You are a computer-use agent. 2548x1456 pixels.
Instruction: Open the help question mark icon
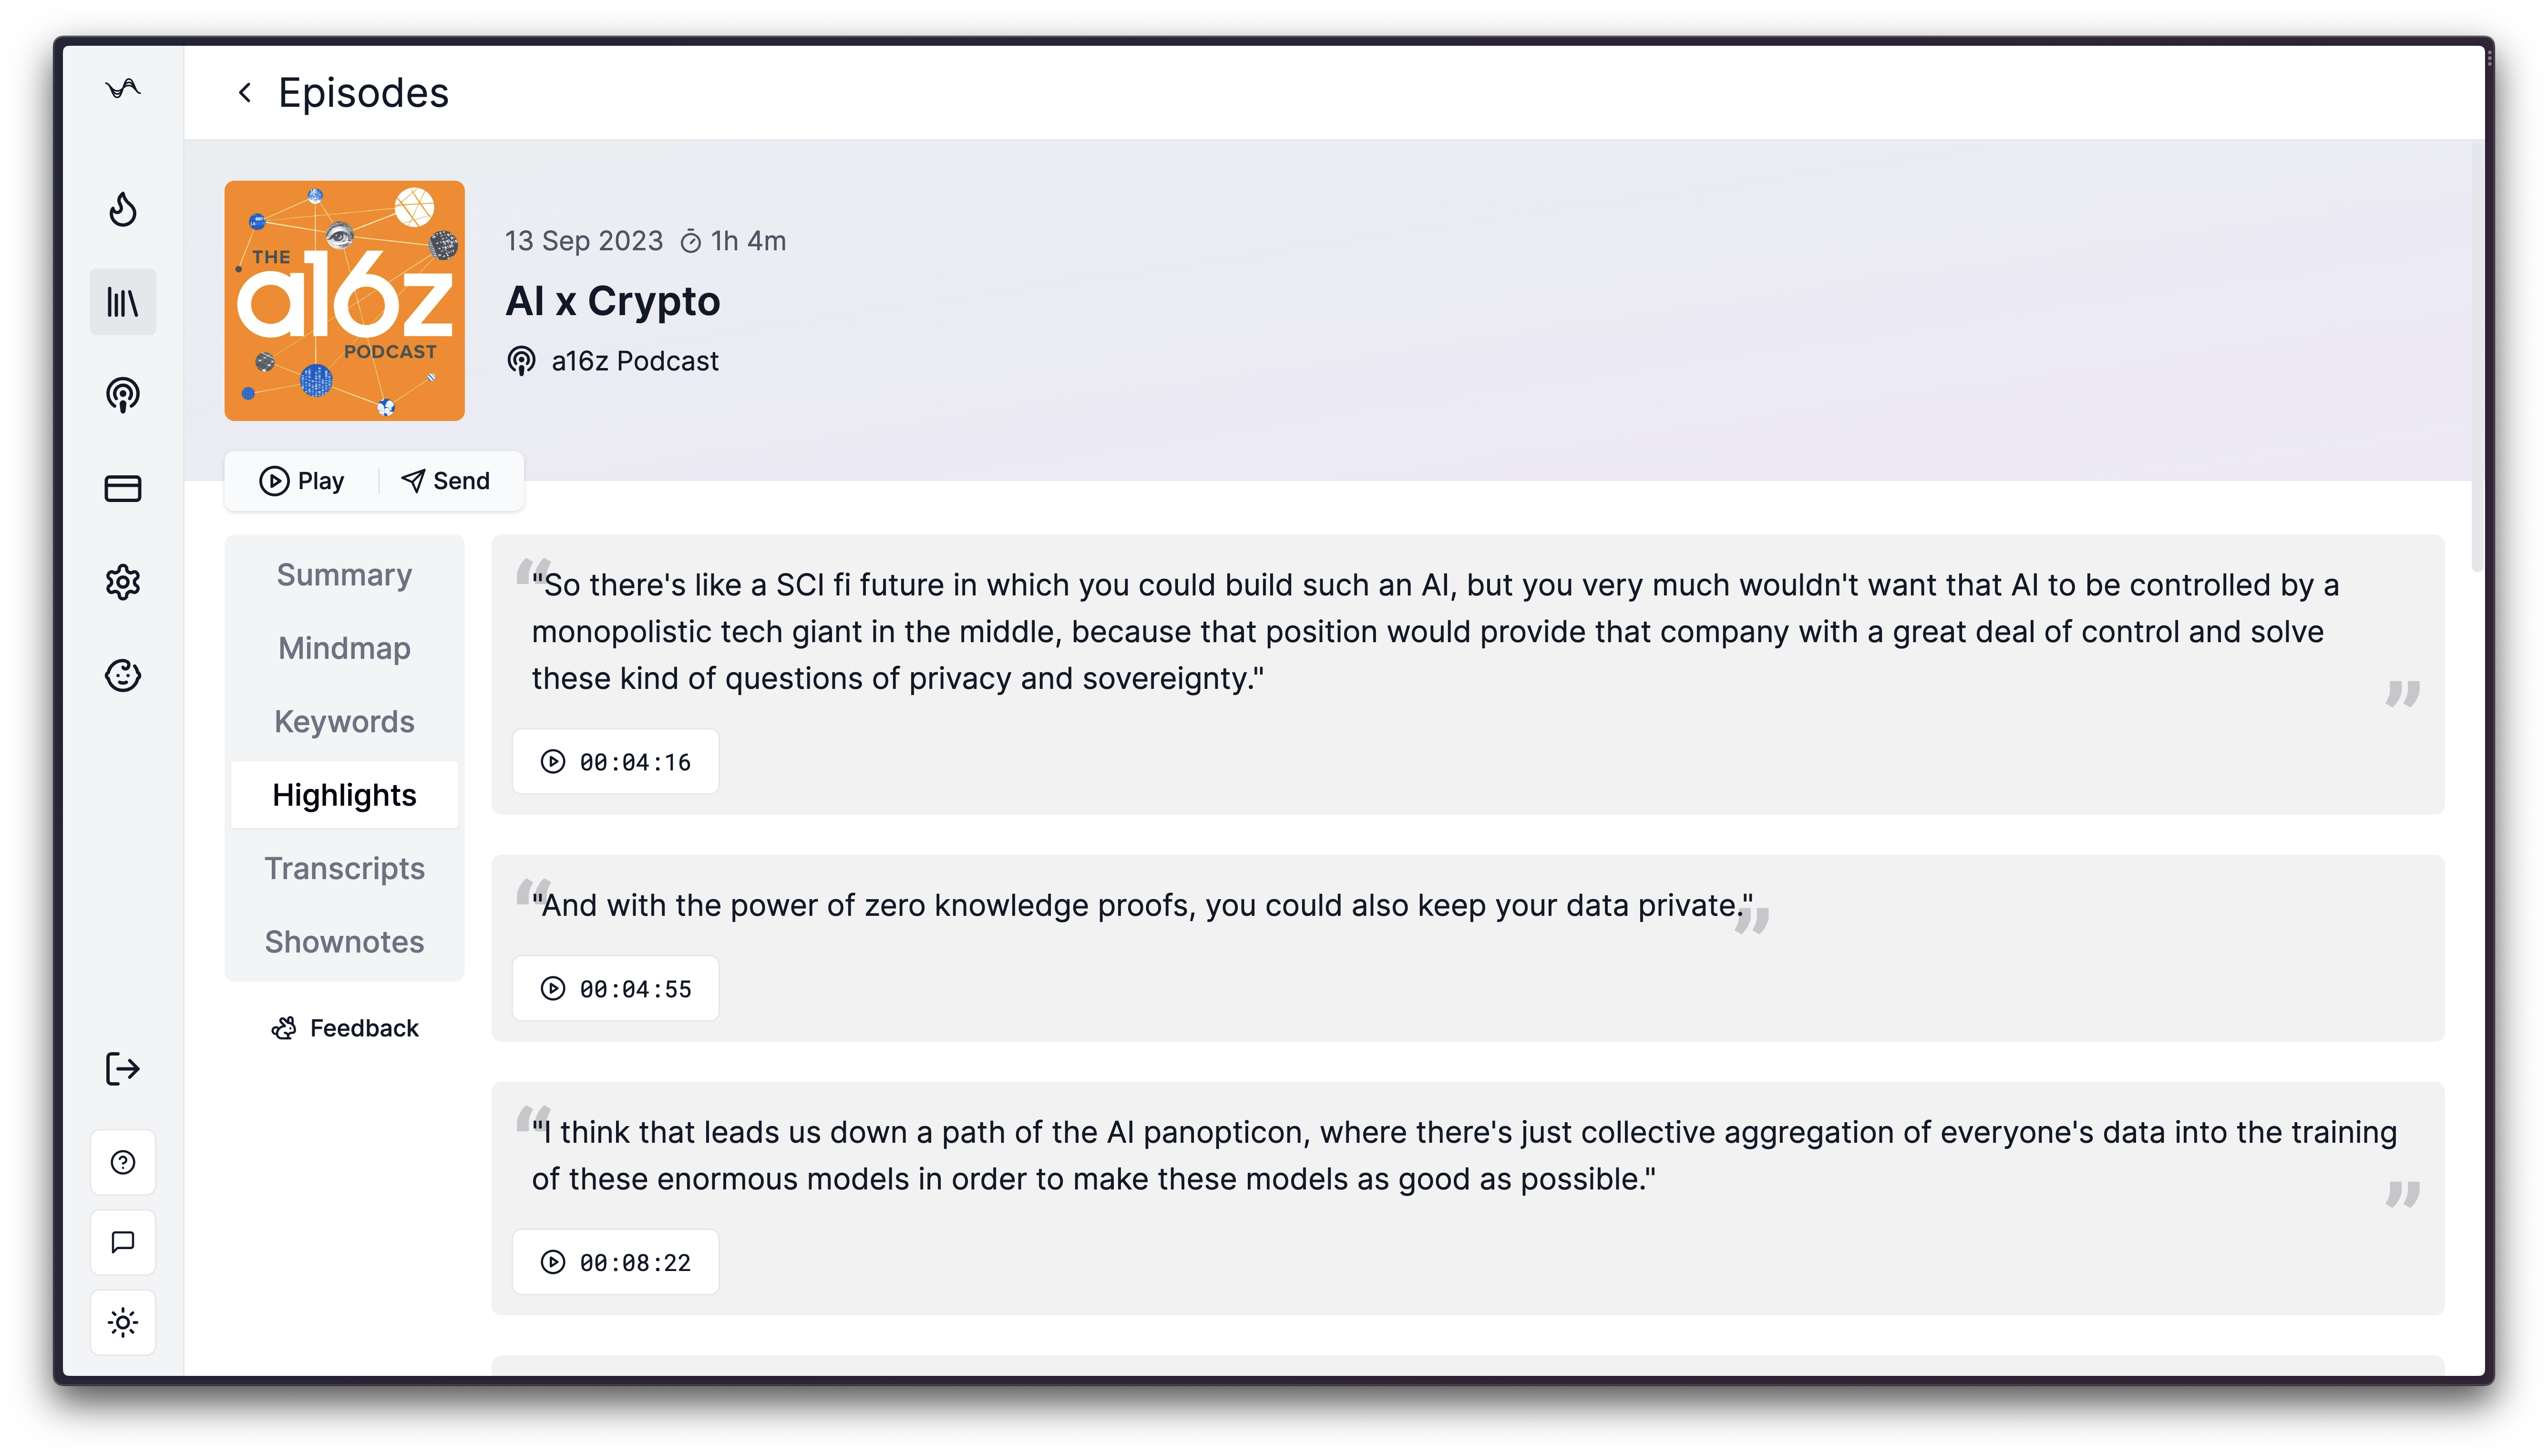tap(123, 1162)
